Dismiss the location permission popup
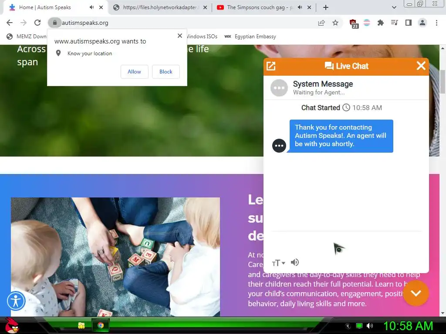446x334 pixels. [x=180, y=36]
